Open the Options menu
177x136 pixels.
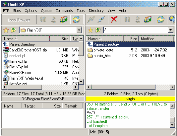pos(31,11)
